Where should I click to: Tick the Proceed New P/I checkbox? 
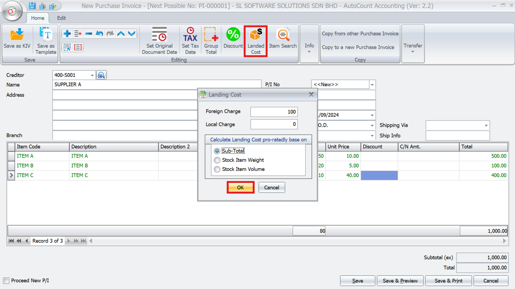pyautogui.click(x=6, y=281)
